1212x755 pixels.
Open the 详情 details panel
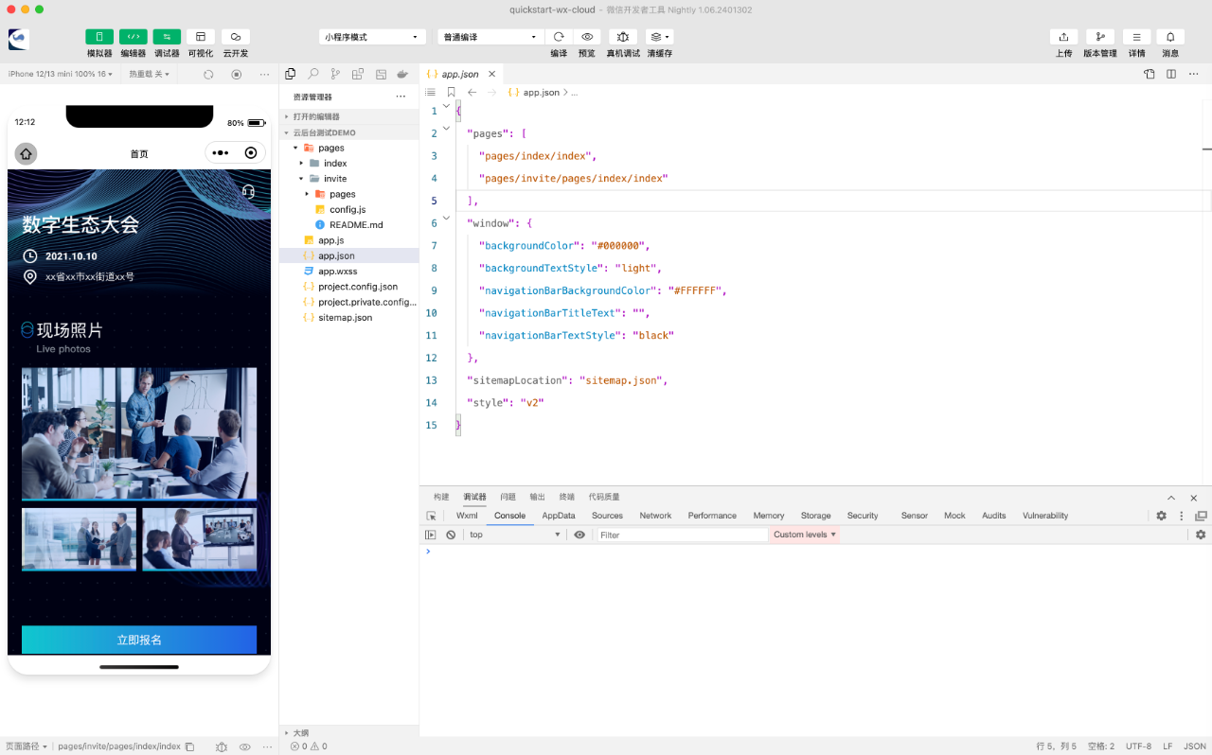(x=1136, y=37)
